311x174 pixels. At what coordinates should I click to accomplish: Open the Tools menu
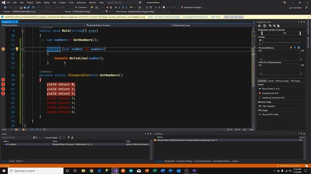(x=71, y=2)
